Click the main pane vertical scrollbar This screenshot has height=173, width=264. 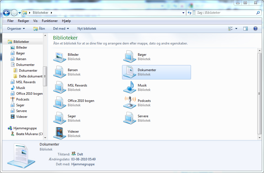pyautogui.click(x=259, y=93)
